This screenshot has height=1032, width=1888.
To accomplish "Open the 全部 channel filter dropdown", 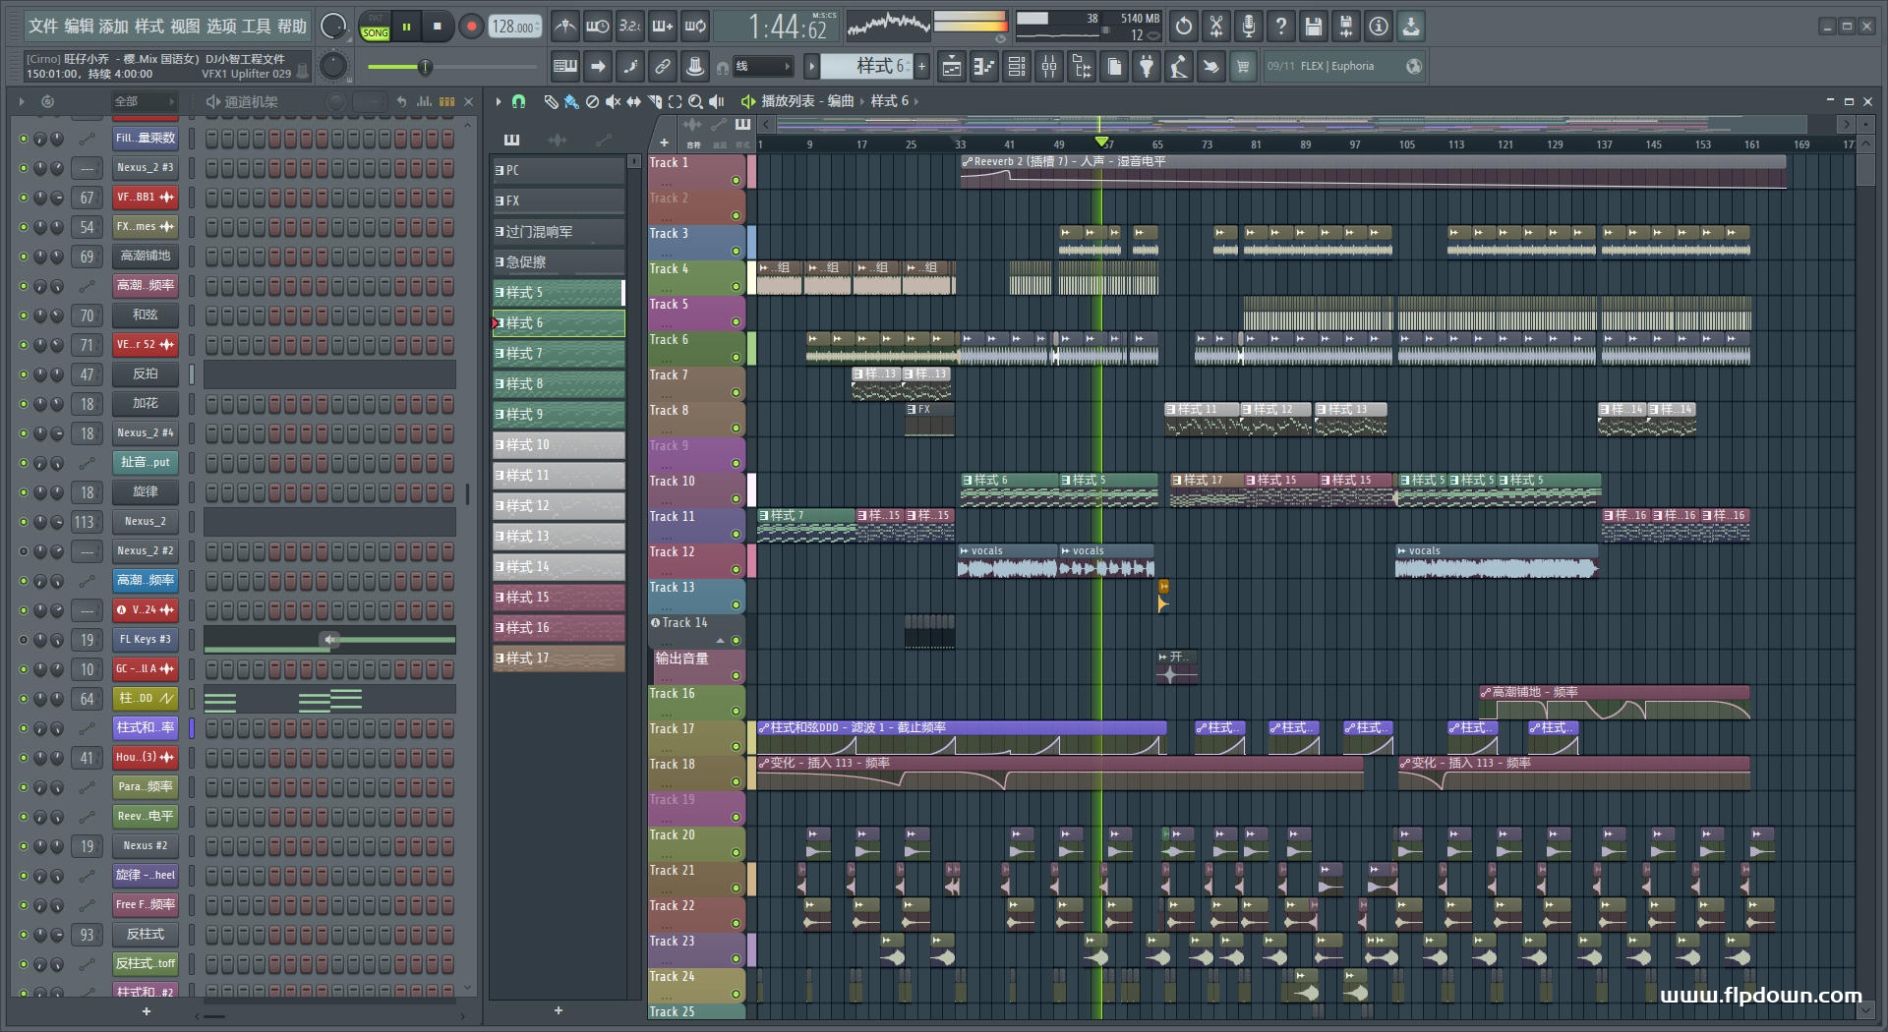I will (x=144, y=101).
